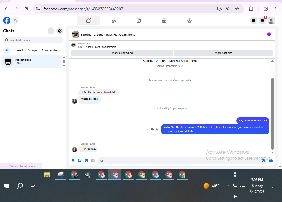Click the 9315365854 phone number message
The width and height of the screenshot is (282, 202).
(88, 149)
